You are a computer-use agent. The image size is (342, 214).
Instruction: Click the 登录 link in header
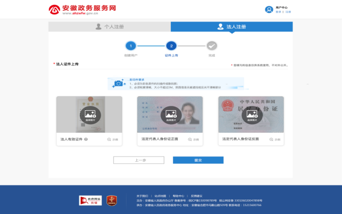(278, 12)
